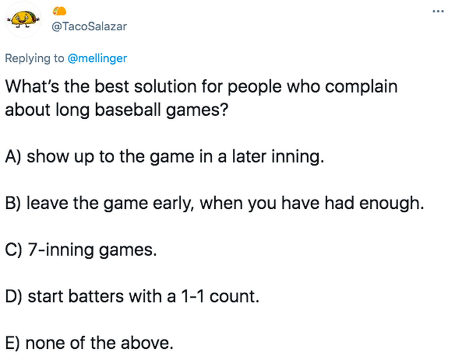Click the "Replying to" label
The image size is (455, 363).
(34, 58)
